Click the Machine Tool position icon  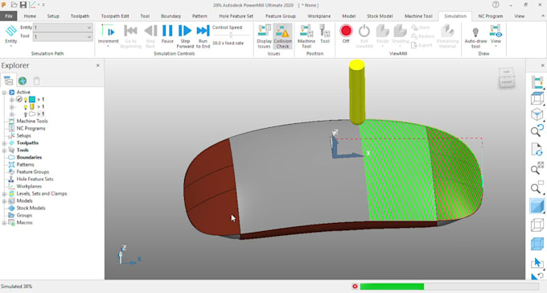(306, 36)
